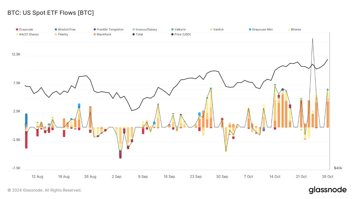Viewport: 354px width, 199px height.
Task: Click the 12 Aug date label
Action: click(37, 177)
